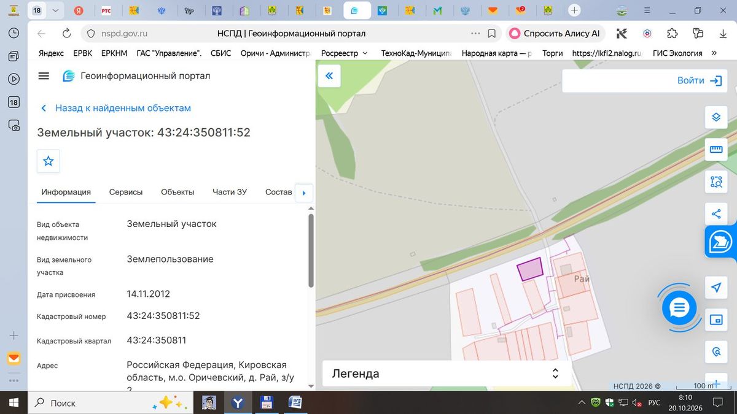The height and width of the screenshot is (414, 737).
Task: Open the share map tool
Action: tap(716, 213)
